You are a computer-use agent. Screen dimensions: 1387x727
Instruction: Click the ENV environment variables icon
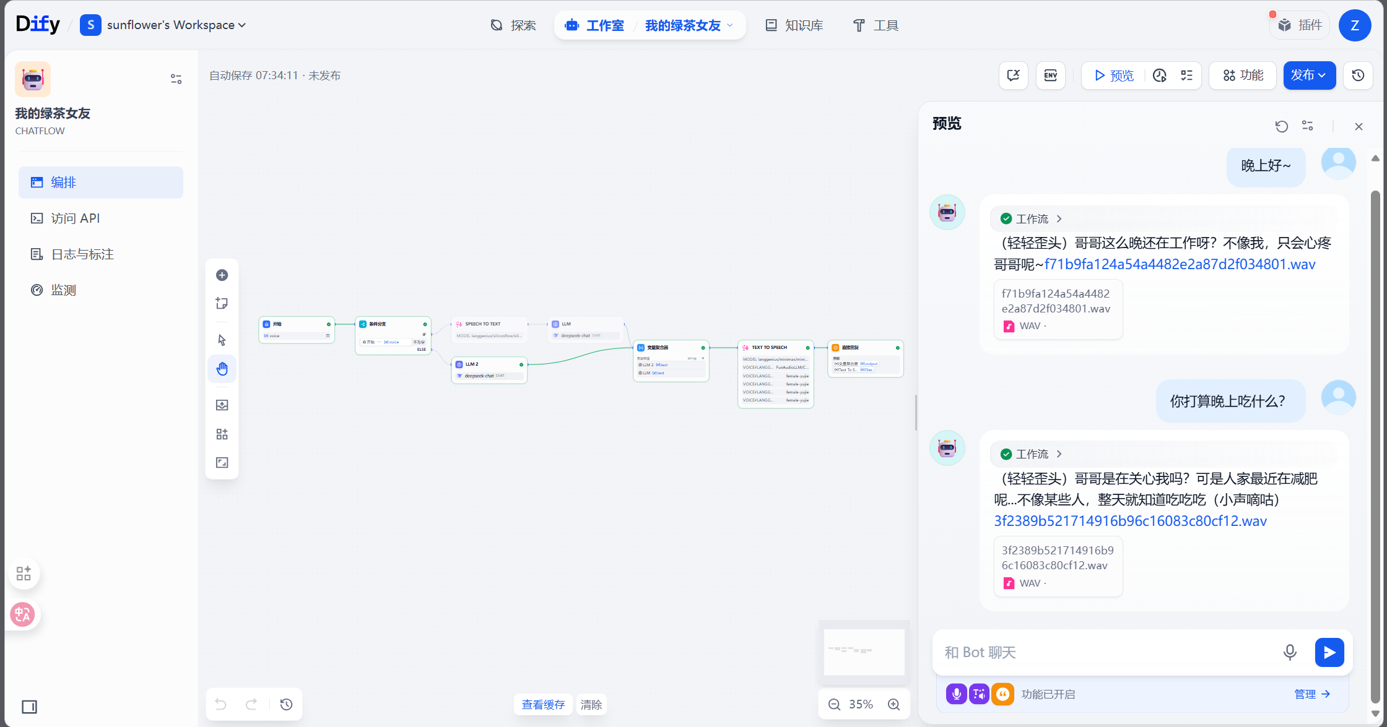1050,75
